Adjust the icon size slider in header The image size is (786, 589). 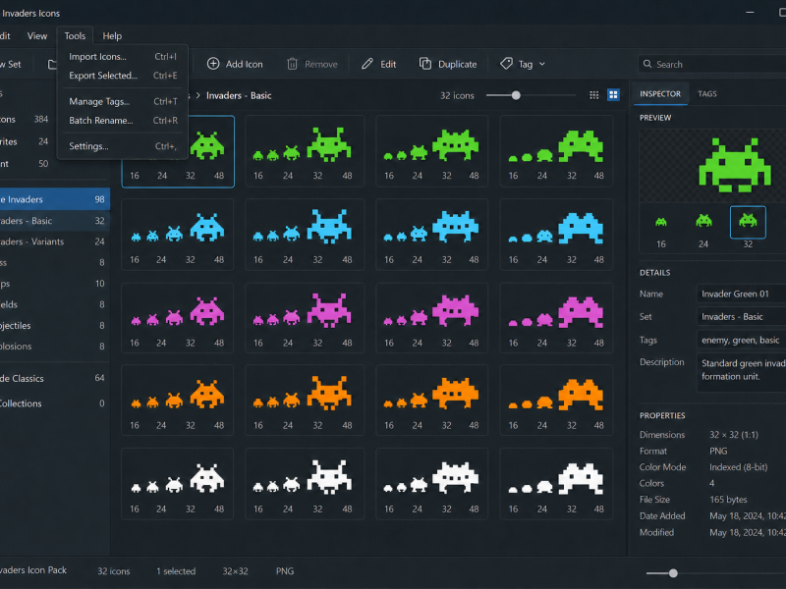tap(516, 95)
